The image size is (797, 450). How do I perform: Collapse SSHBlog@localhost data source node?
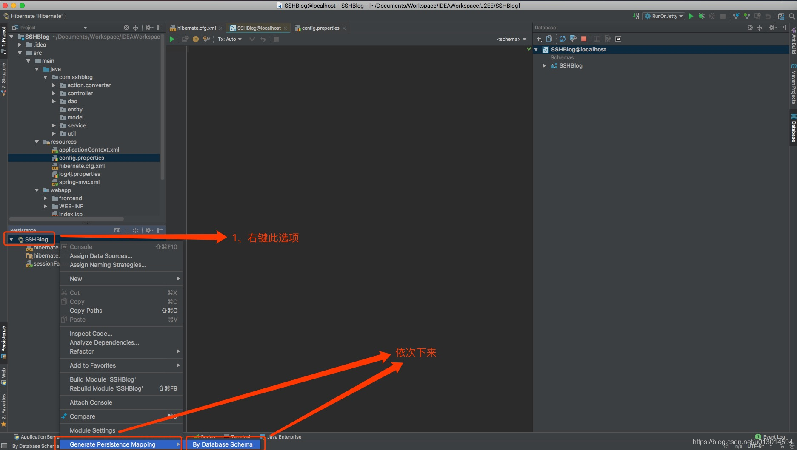[x=536, y=50]
